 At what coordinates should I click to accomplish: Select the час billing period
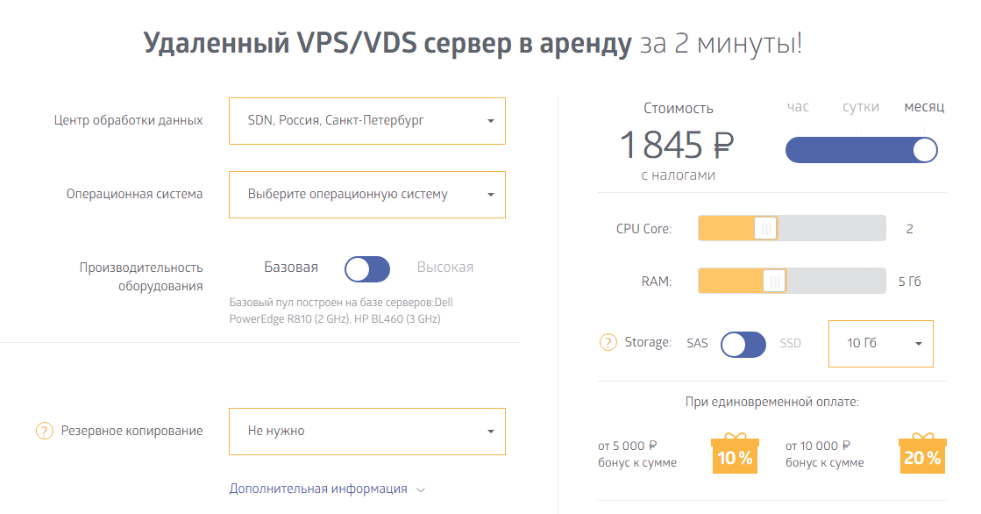[x=798, y=107]
